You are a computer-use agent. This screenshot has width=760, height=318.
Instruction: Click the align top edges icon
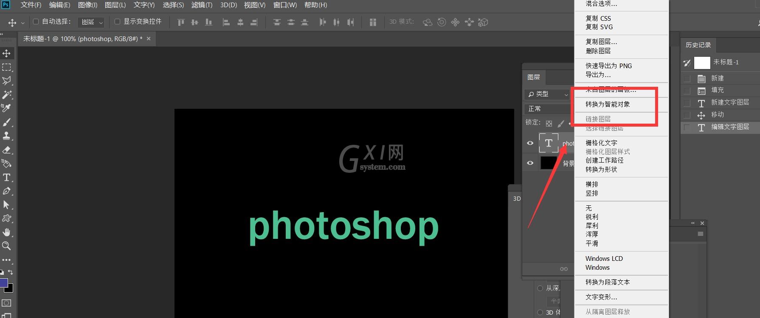click(181, 22)
